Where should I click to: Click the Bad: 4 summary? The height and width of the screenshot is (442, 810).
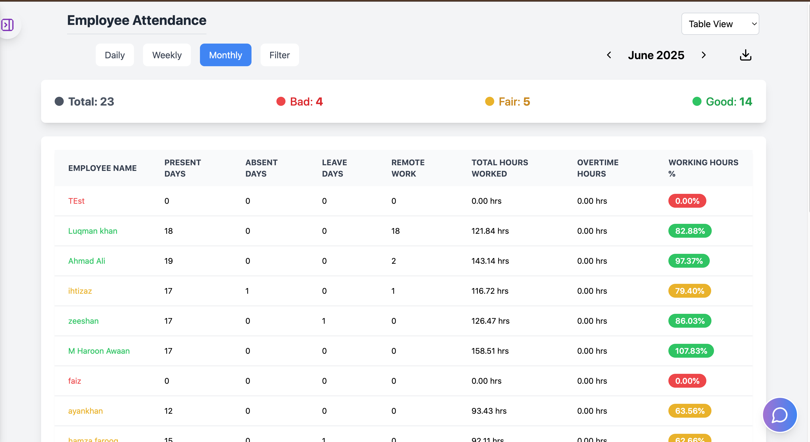300,102
